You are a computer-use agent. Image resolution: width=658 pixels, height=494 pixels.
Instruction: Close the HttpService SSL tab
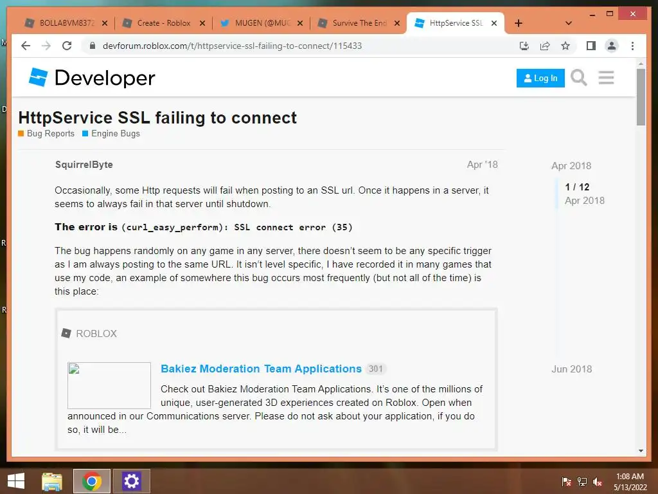coord(494,23)
